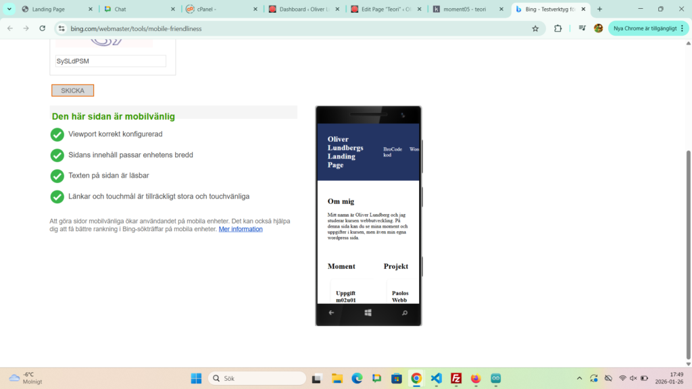Follow the Mer information link
692x389 pixels.
(241, 230)
